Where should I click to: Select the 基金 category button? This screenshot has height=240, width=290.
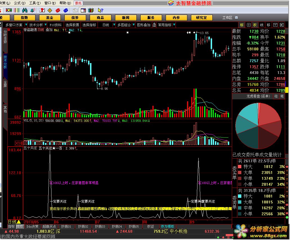[x=50, y=17]
